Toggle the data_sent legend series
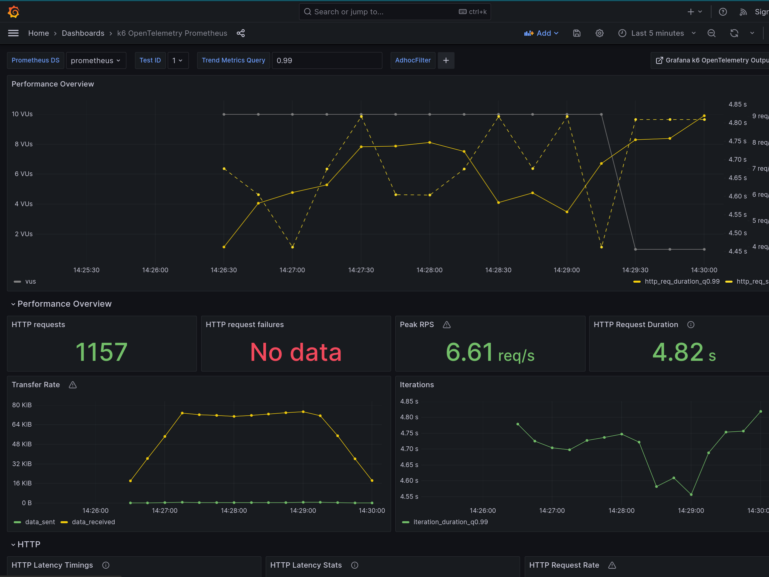769x577 pixels. point(40,522)
